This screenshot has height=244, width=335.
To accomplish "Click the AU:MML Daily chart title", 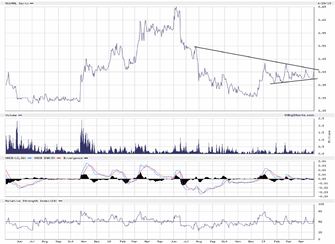I will point(16,3).
